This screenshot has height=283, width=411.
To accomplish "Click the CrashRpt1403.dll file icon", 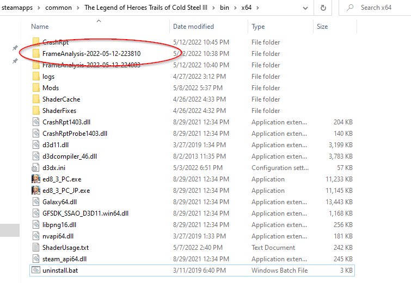I will point(36,122).
